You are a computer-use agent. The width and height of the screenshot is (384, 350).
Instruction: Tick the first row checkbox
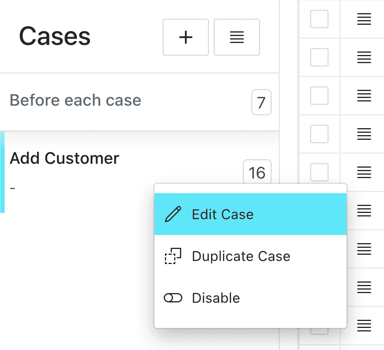pyautogui.click(x=319, y=19)
